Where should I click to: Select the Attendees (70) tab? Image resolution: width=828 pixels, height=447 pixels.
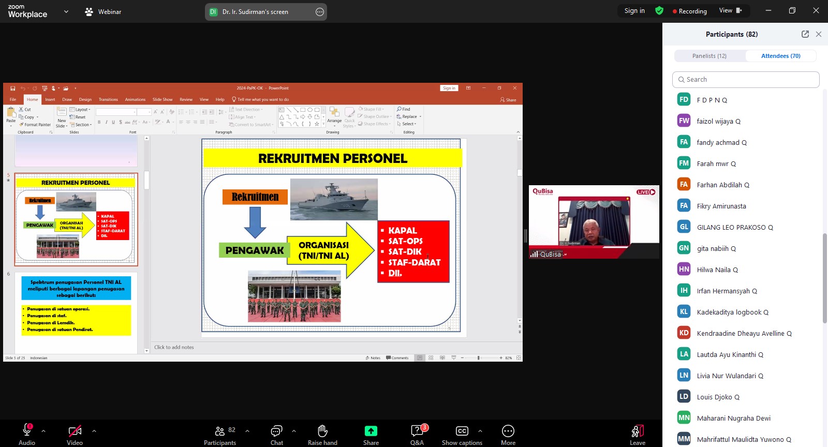pyautogui.click(x=780, y=56)
